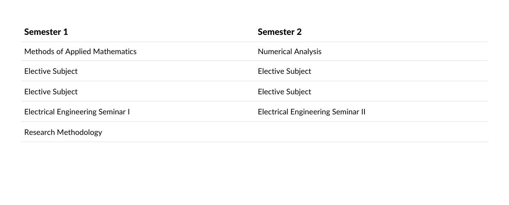Select the Methods of Applied Mathematics entry

click(x=80, y=52)
